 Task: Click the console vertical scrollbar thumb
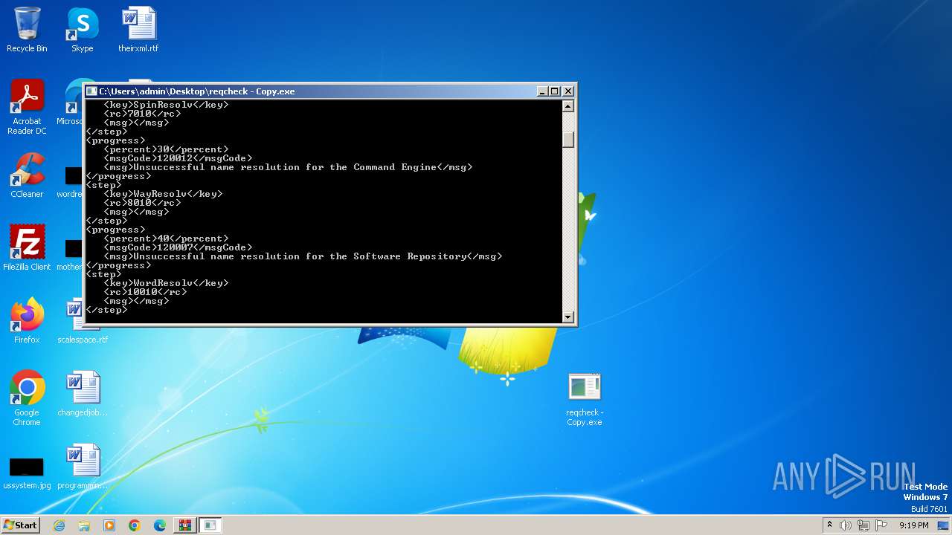568,140
